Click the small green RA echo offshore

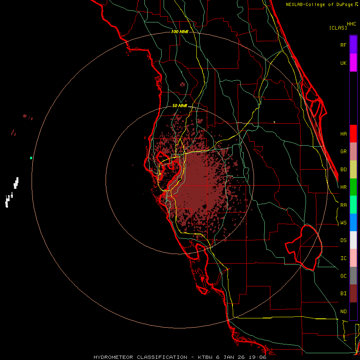tap(31, 158)
